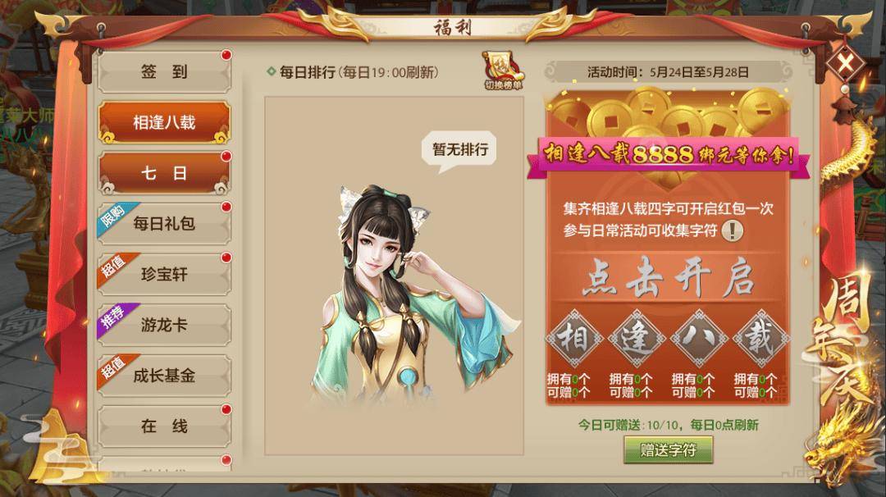Open the 七日 tab
The height and width of the screenshot is (497, 886).
coord(164,173)
